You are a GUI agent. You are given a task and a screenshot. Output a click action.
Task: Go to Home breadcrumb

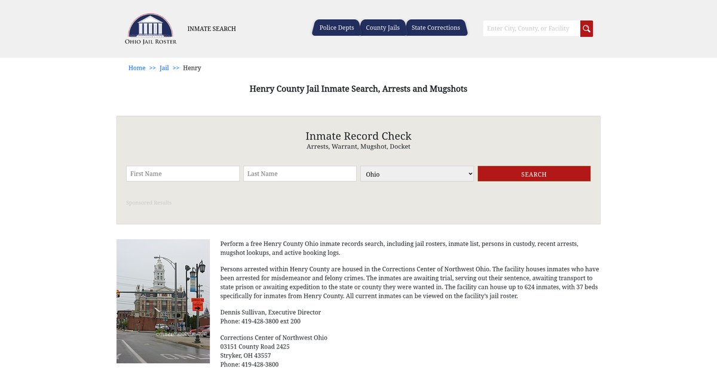point(137,68)
